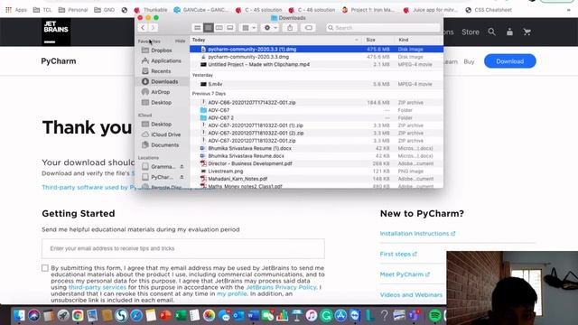Go forward in Finder using forward arrow
The height and width of the screenshot is (325, 578).
[x=153, y=28]
